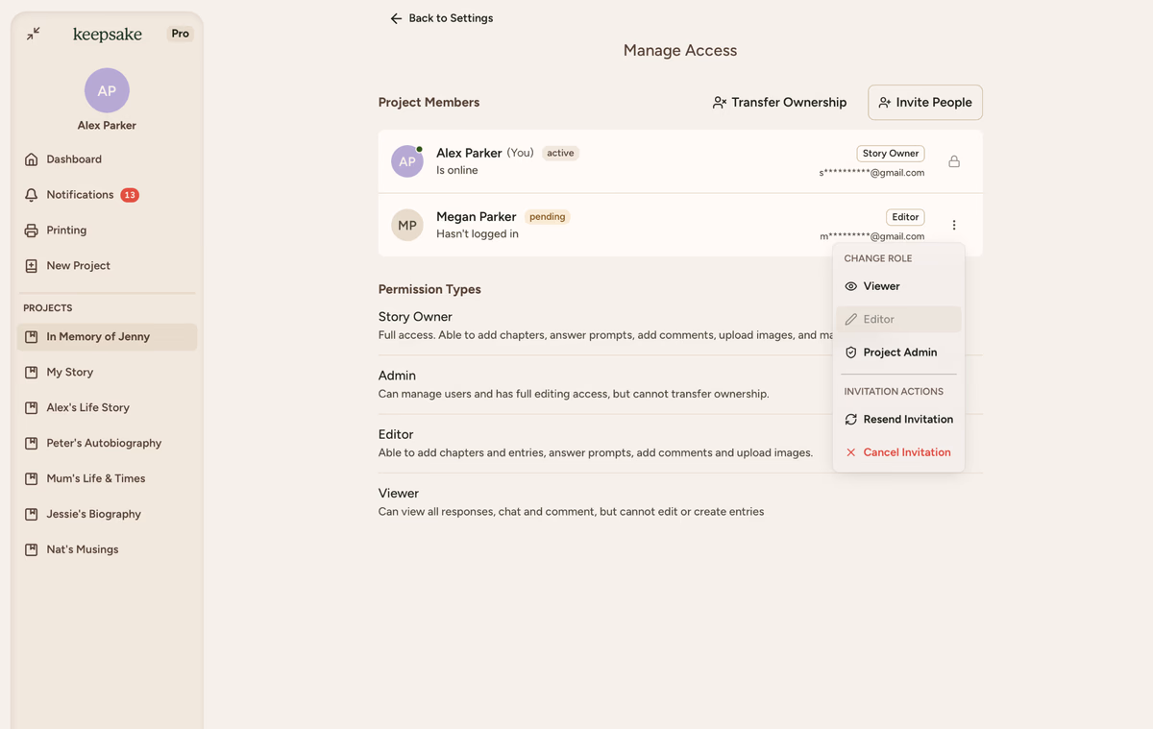Screen dimensions: 1153x729
Task: Click the Printing printer icon
Action: (x=32, y=231)
